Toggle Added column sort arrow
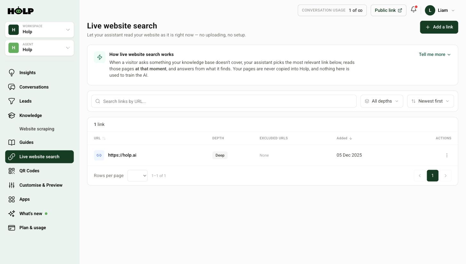466x264 pixels. 351,138
